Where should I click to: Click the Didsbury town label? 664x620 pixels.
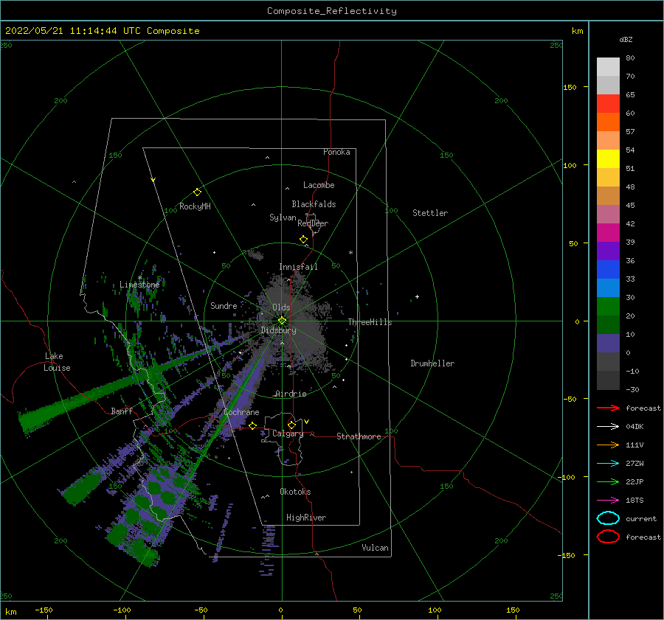(x=279, y=330)
